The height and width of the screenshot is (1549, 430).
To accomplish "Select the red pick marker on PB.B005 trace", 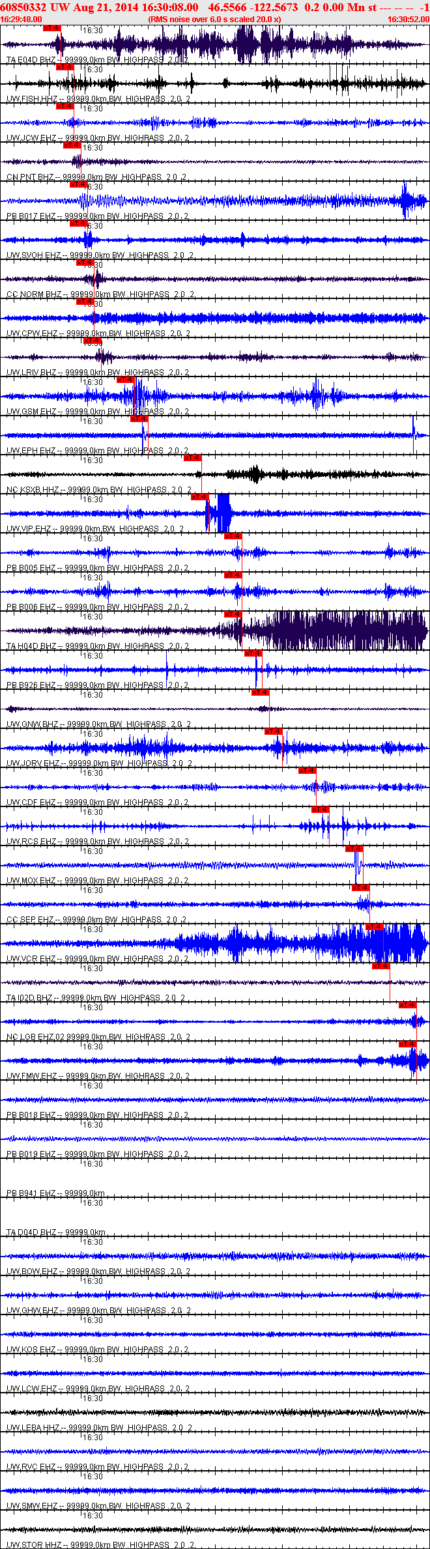I will click(233, 536).
